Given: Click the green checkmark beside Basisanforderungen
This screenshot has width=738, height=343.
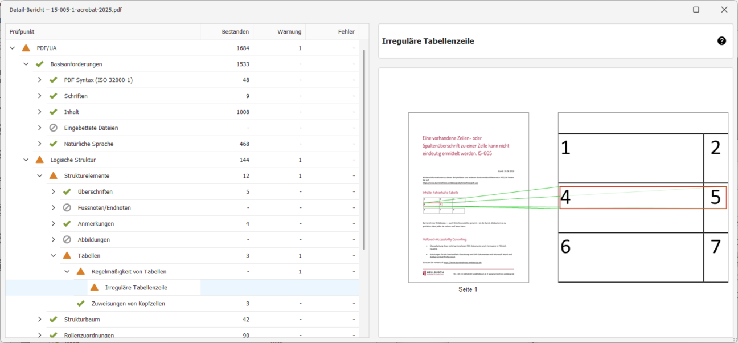Looking at the screenshot, I should point(40,64).
